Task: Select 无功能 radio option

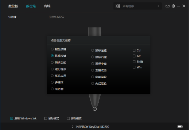Action: click(52, 89)
